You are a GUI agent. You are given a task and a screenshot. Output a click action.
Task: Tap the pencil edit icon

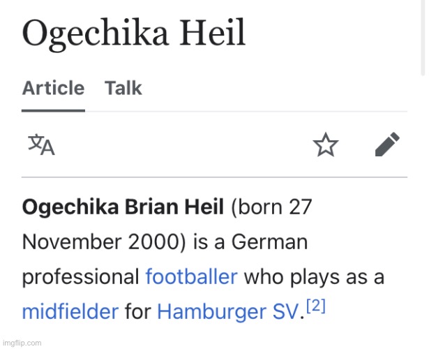tap(387, 144)
